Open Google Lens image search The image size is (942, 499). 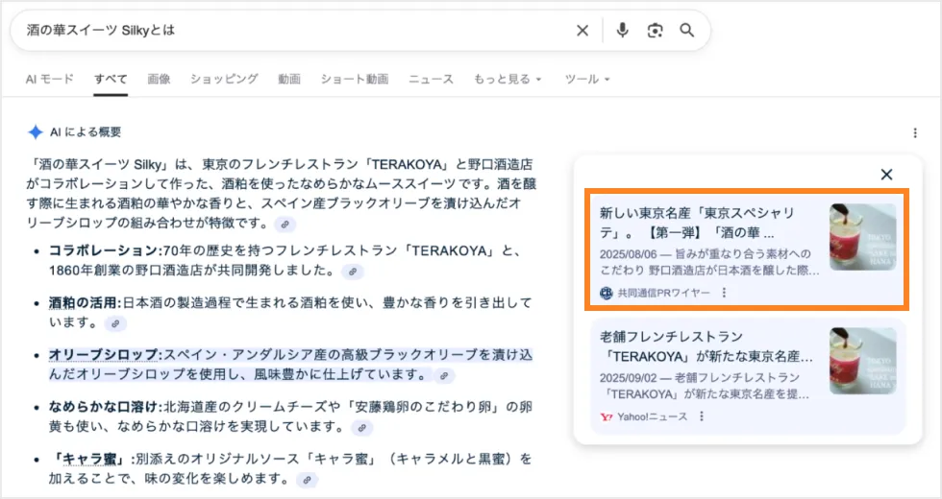[x=655, y=31]
